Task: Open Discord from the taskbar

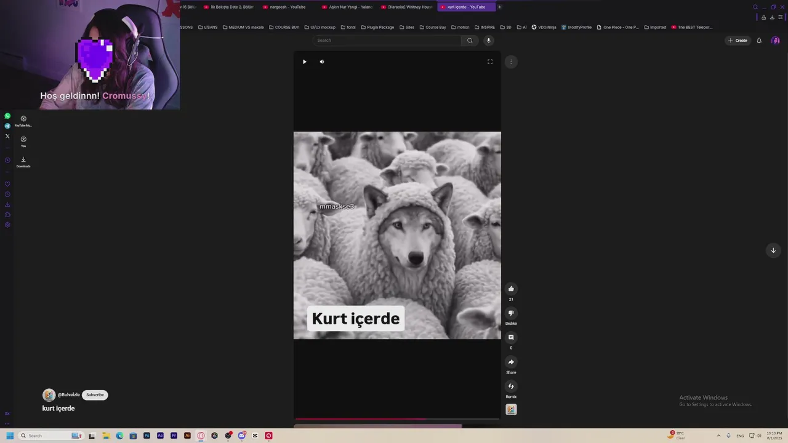Action: coord(241,436)
